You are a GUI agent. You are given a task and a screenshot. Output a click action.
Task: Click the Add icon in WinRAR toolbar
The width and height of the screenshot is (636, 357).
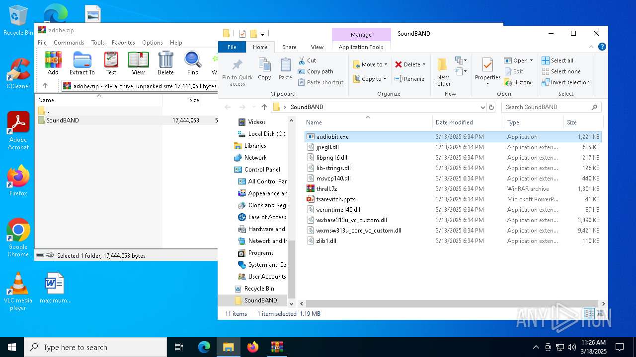coord(53,63)
